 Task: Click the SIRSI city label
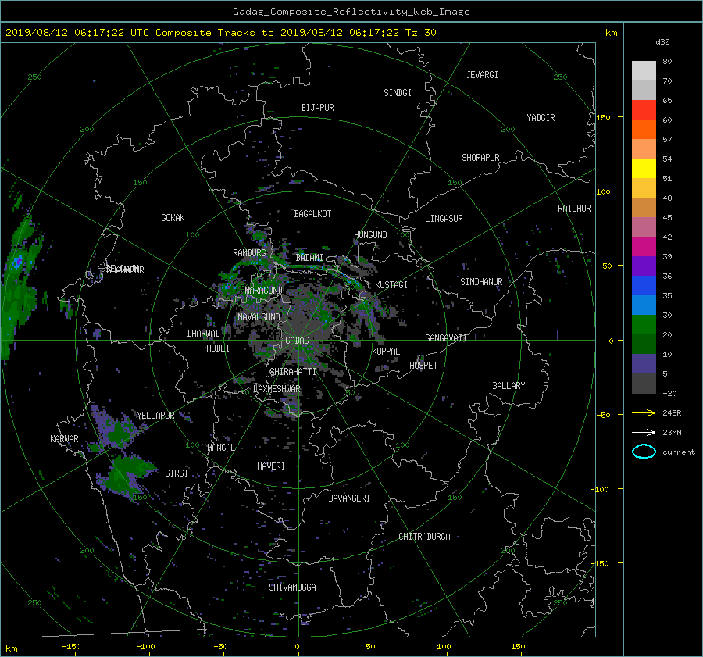click(177, 473)
